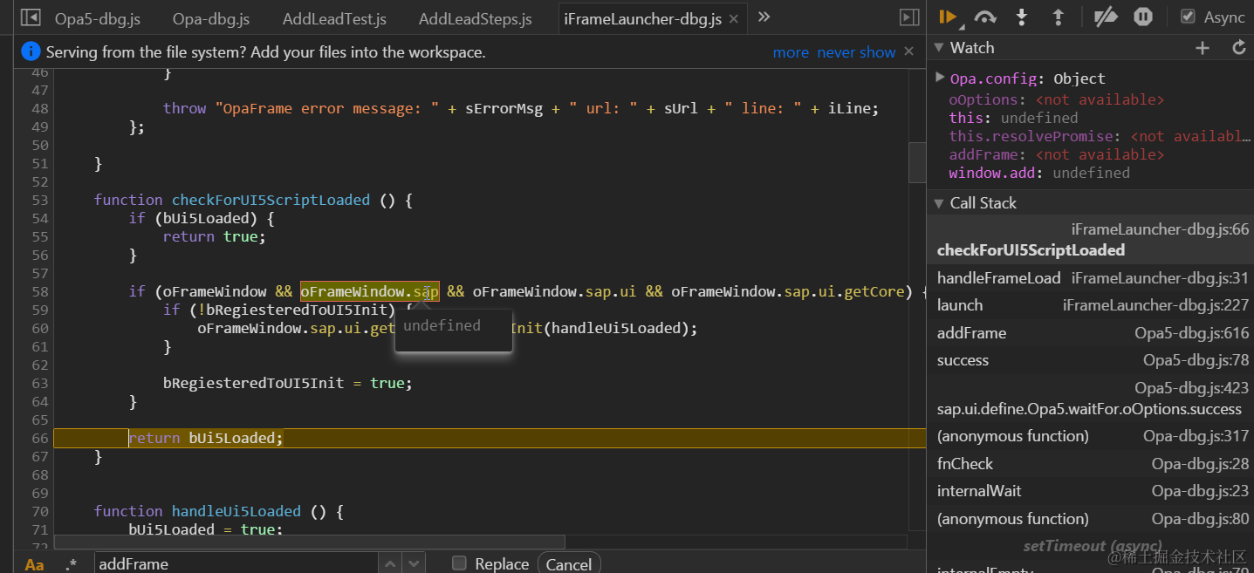Image resolution: width=1254 pixels, height=573 pixels.
Task: Expand the Opa.config Object watch entry
Action: coord(940,78)
